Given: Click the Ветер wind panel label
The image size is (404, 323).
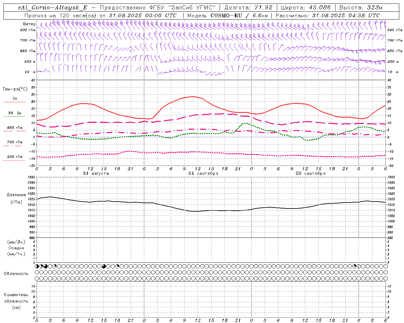Looking at the screenshot, I should [x=29, y=24].
